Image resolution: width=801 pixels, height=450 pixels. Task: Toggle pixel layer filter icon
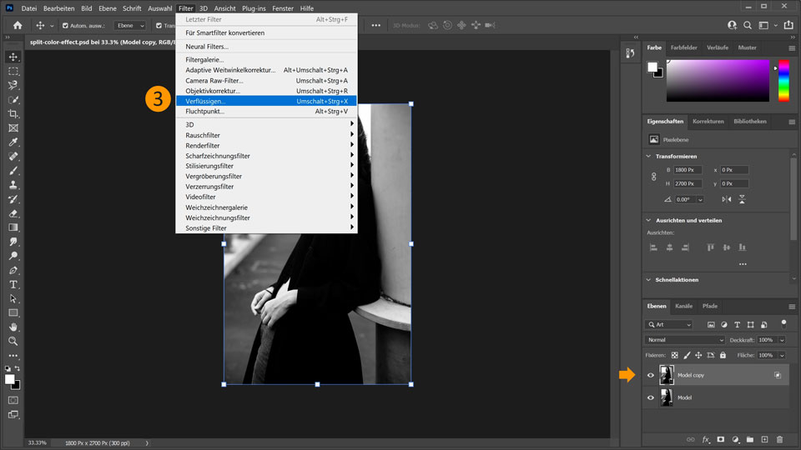pos(711,324)
